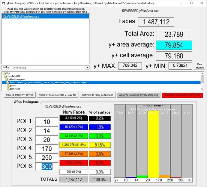
Task: Open 'Video of how to create y+ csv file'
Action: [58, 95]
